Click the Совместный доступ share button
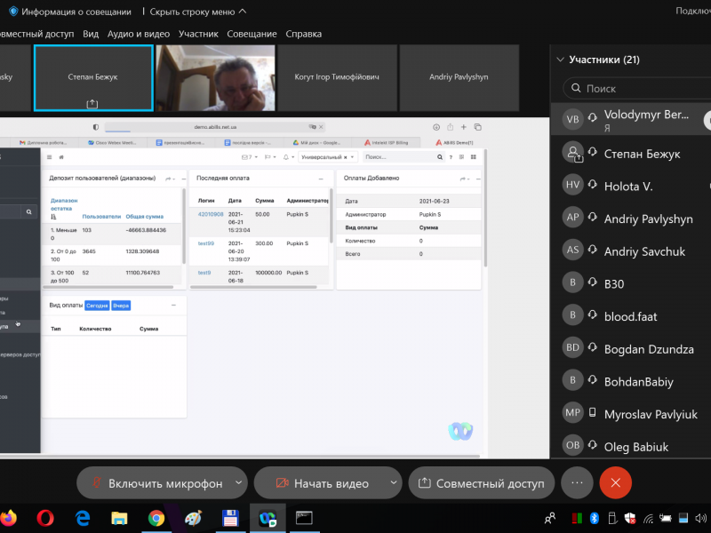 (481, 483)
